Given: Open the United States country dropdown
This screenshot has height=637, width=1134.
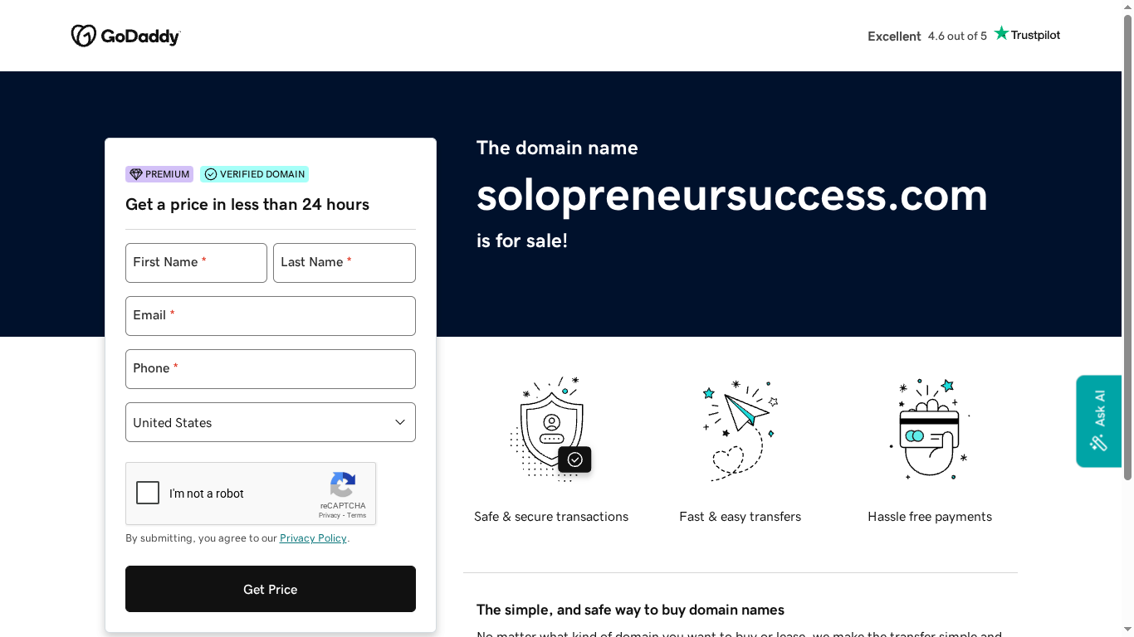Looking at the screenshot, I should (x=270, y=422).
